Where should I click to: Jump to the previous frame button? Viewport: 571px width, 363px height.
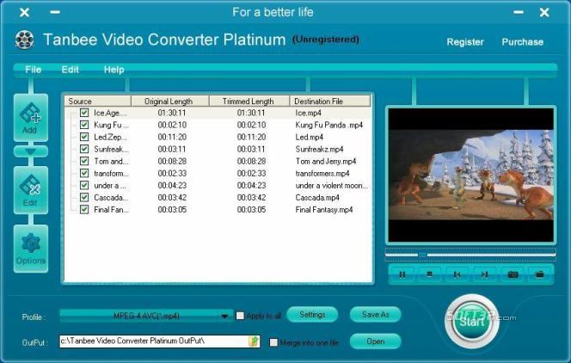tap(457, 274)
